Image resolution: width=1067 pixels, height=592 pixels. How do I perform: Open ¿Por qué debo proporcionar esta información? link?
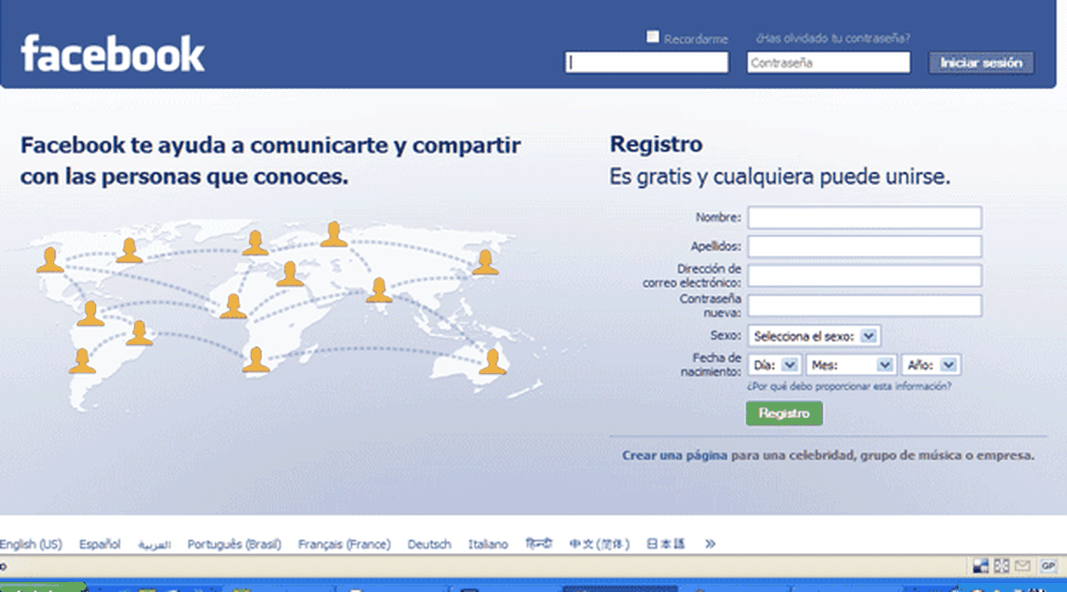point(849,386)
